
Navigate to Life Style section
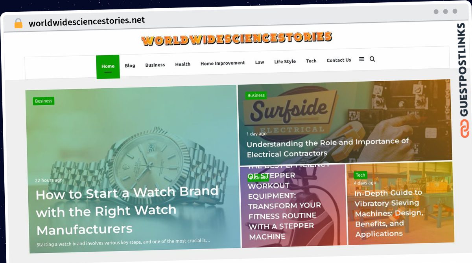(x=285, y=62)
